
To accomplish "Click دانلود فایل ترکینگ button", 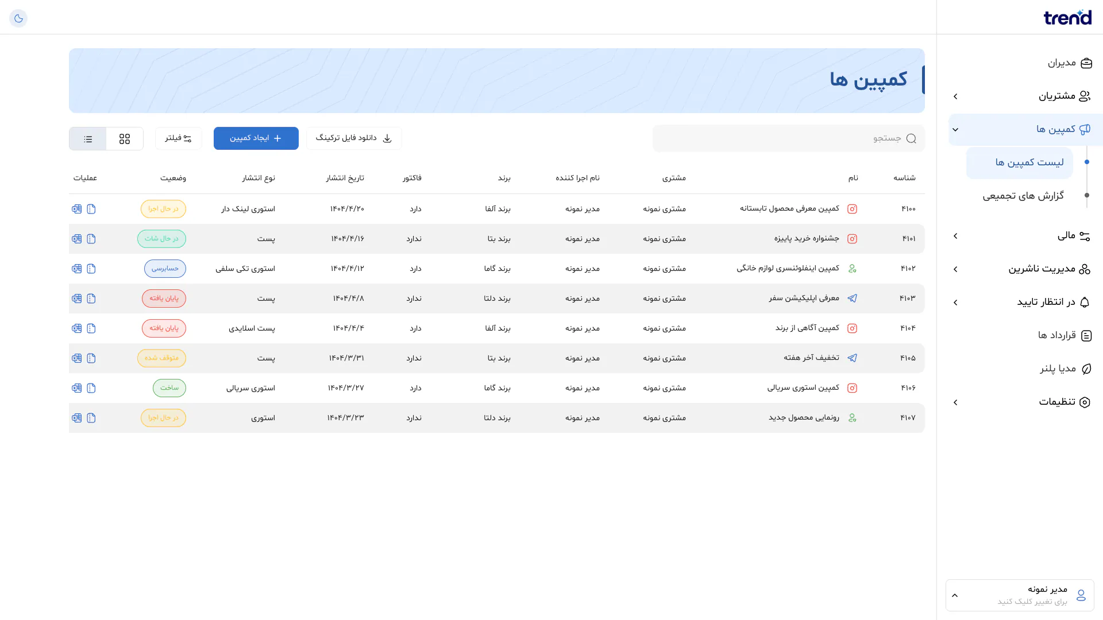I will [x=354, y=138].
